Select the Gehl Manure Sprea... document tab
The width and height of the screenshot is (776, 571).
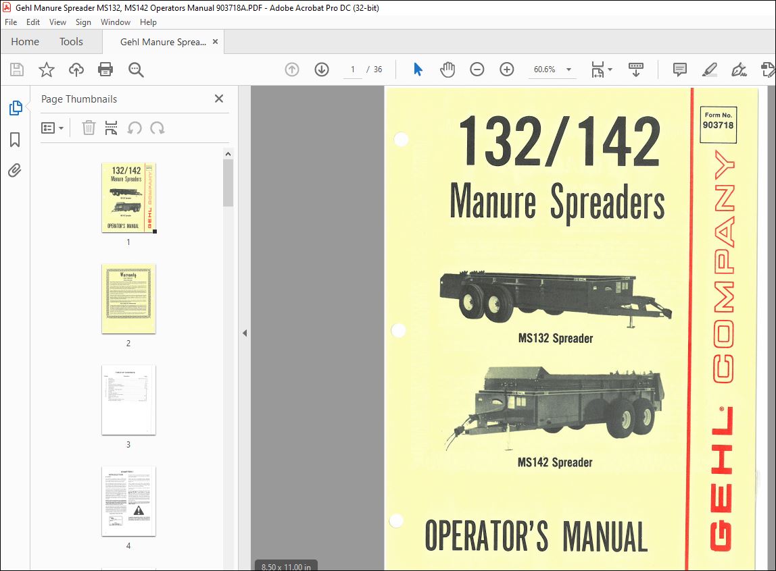[x=163, y=42]
